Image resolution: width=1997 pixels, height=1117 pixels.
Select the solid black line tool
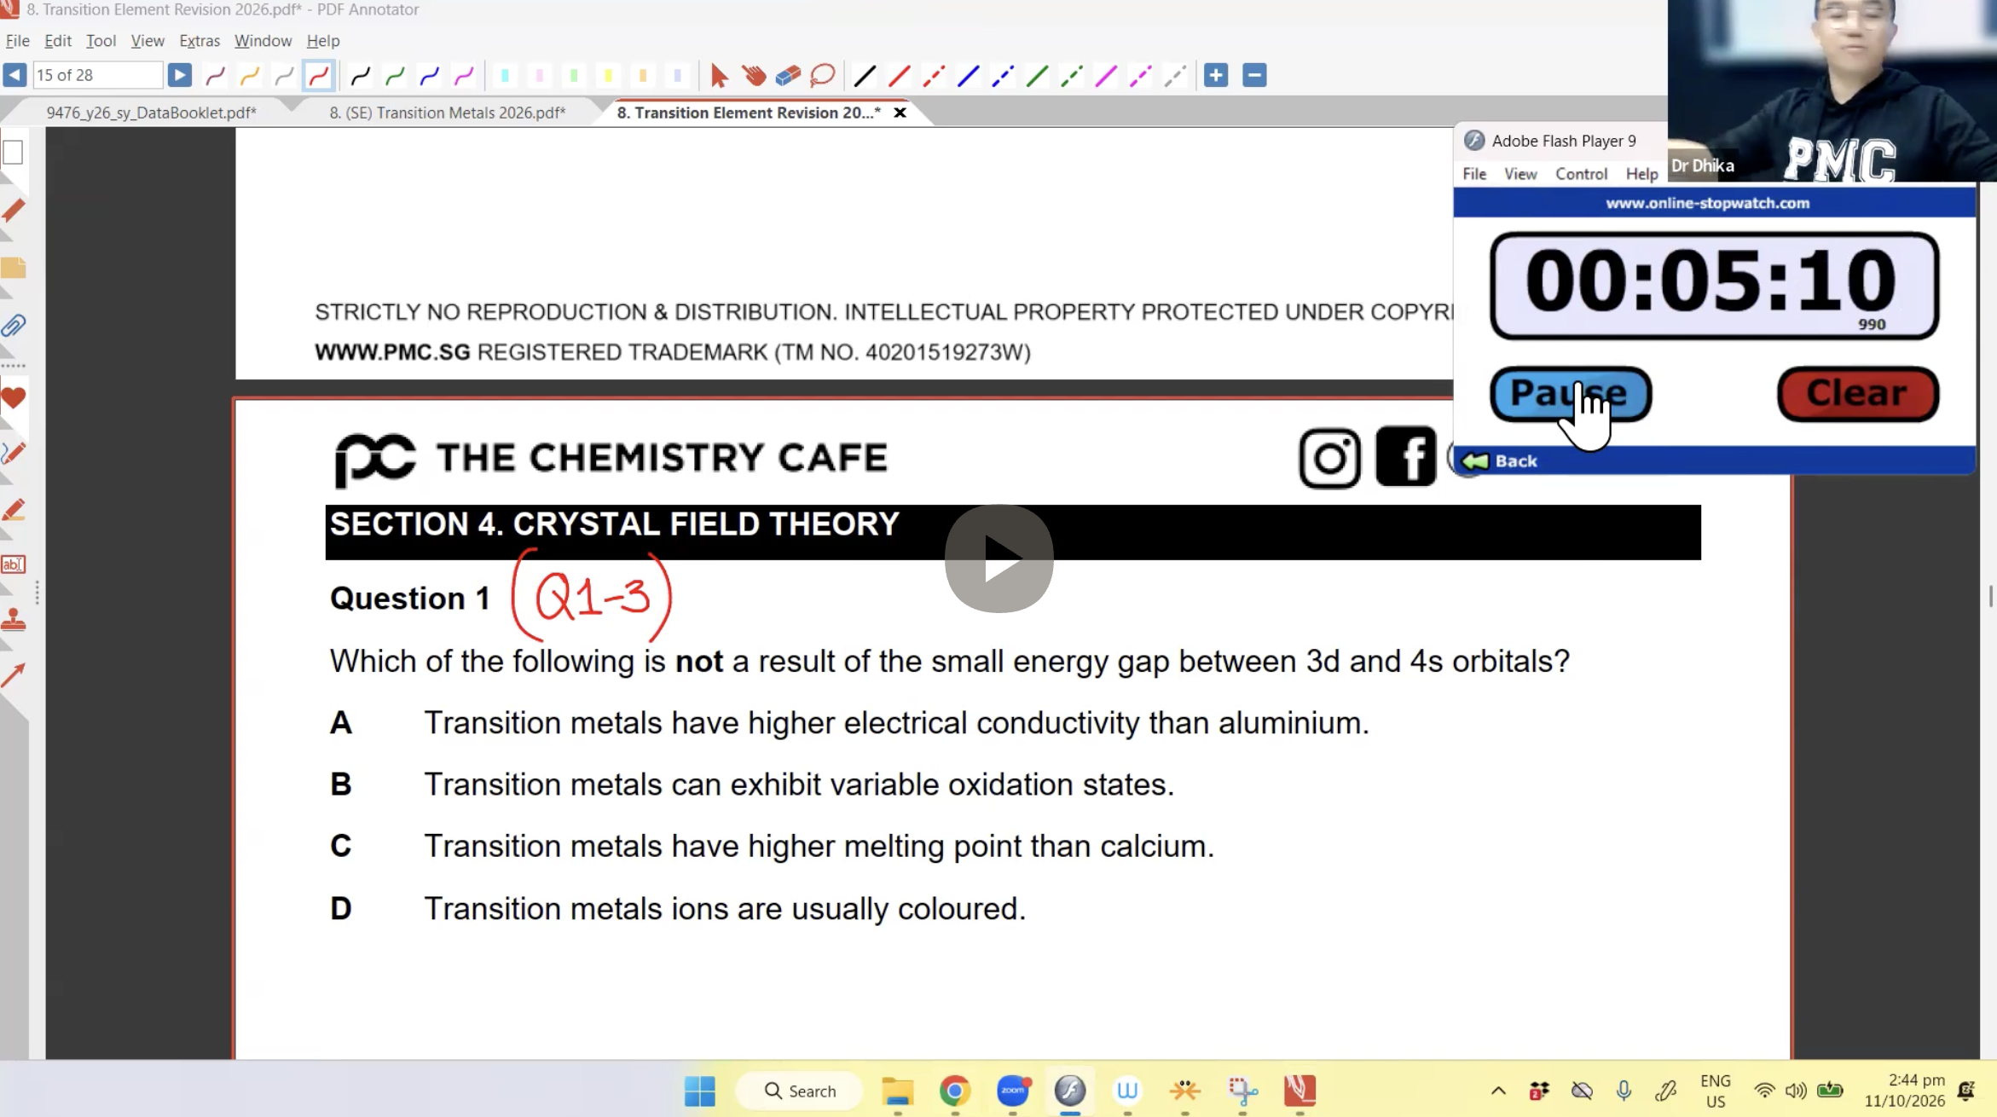[865, 76]
